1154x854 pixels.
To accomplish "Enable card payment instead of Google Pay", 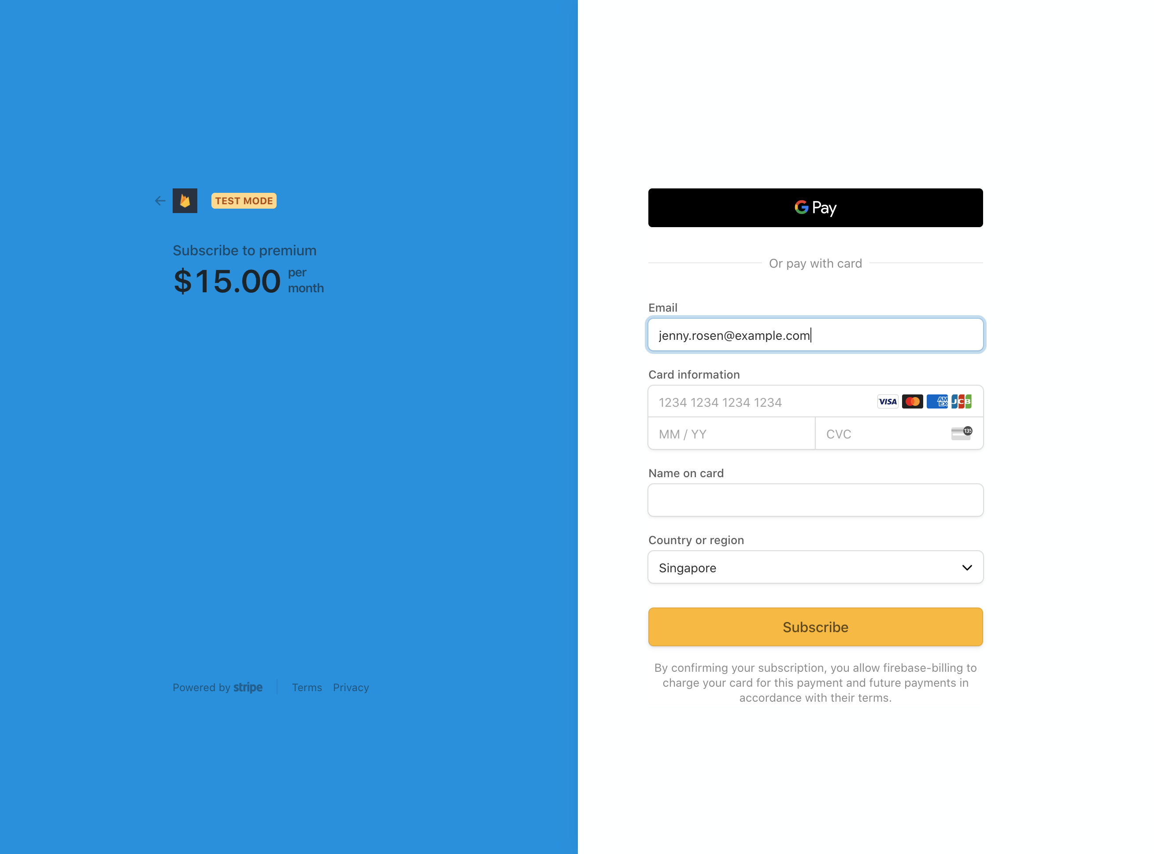I will 815,263.
